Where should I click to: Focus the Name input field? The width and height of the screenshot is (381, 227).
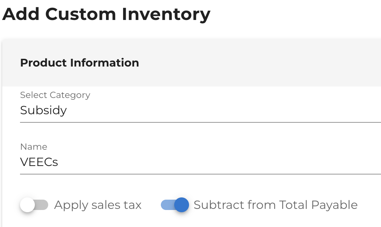(x=200, y=162)
